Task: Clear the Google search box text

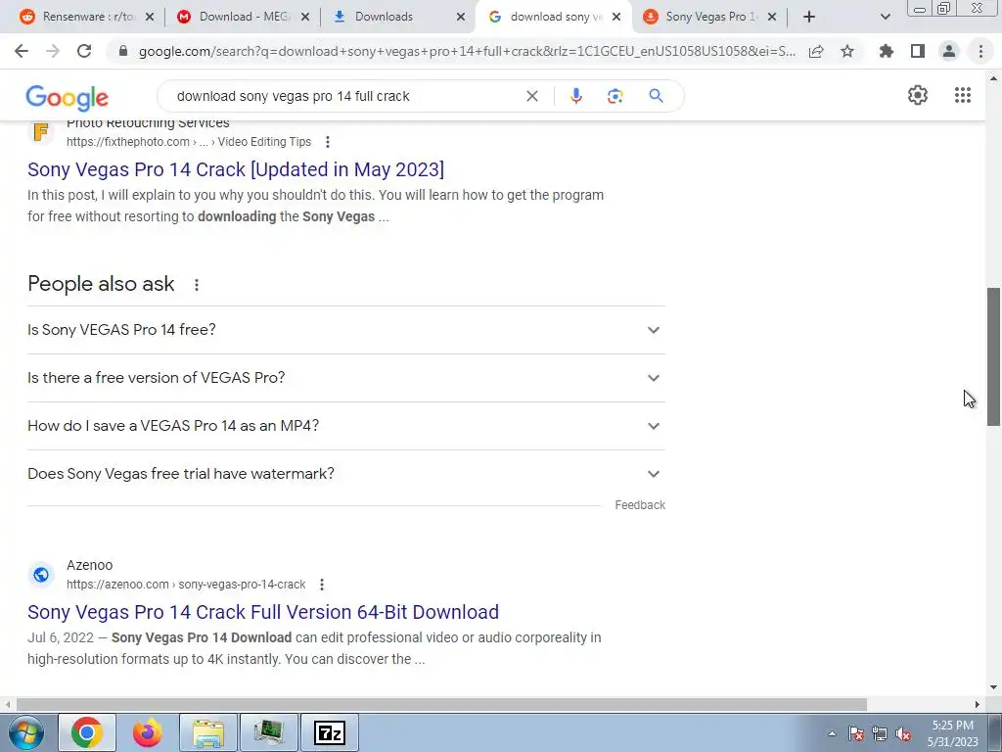Action: coord(531,96)
